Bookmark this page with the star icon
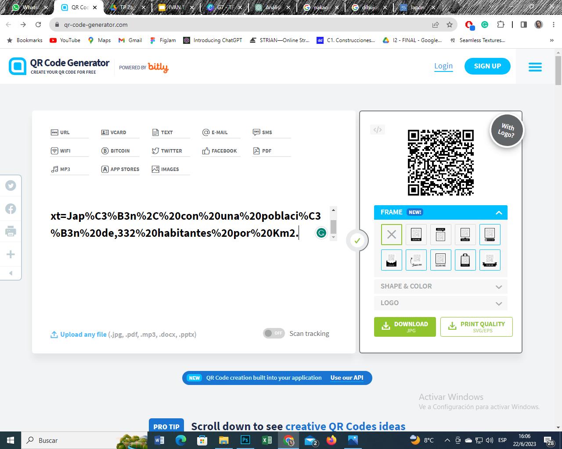 click(x=450, y=25)
